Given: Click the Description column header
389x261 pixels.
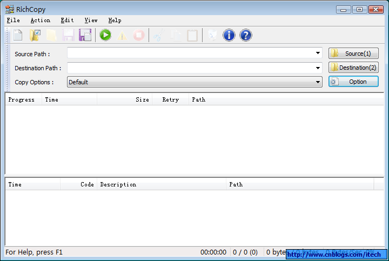Looking at the screenshot, I should point(162,185).
